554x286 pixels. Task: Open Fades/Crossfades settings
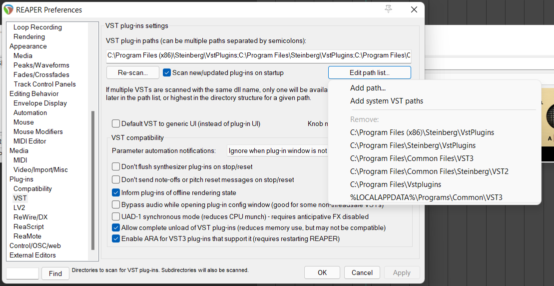[41, 75]
